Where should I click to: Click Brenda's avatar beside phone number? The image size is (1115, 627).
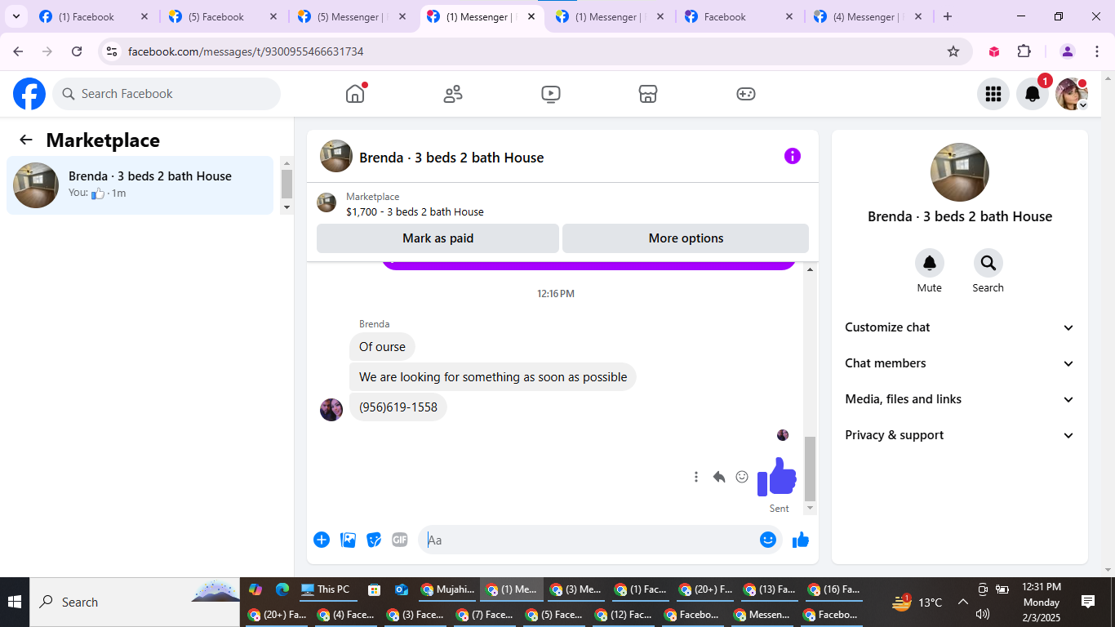331,409
